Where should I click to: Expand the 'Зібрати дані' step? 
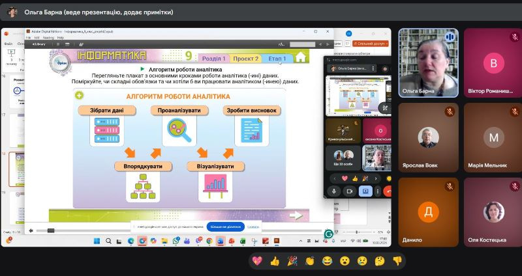click(x=107, y=111)
